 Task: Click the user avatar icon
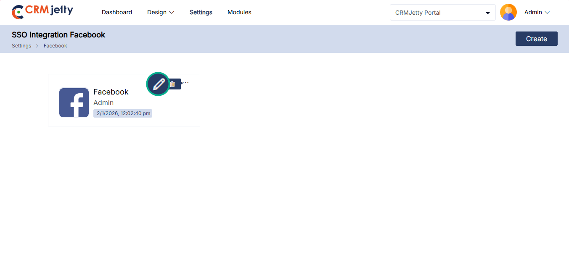[x=508, y=13]
